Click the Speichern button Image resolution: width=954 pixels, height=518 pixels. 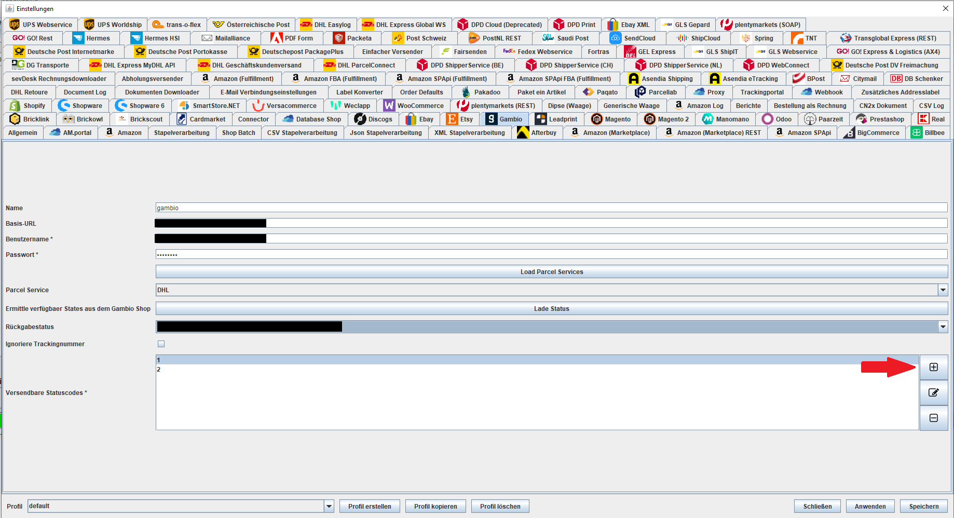click(x=923, y=506)
